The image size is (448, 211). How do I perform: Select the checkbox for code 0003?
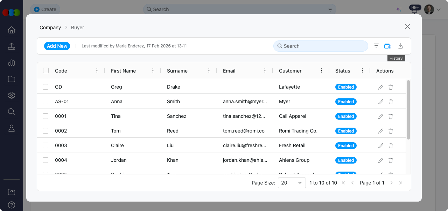[x=45, y=146]
